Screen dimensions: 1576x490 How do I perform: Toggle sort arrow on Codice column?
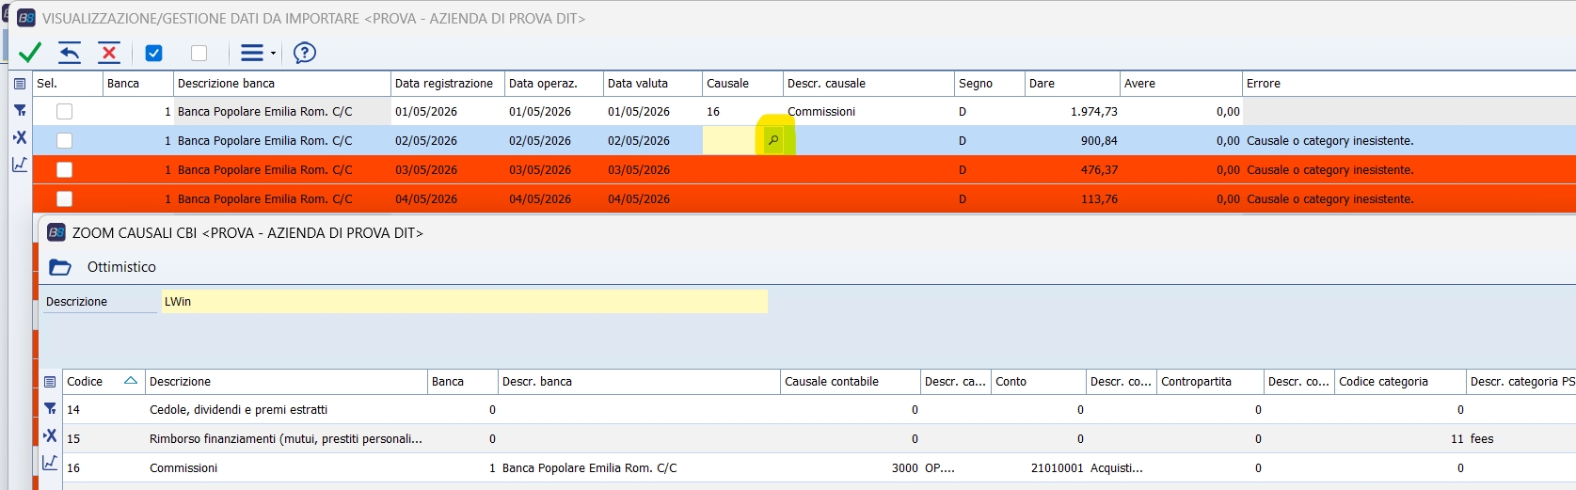pos(131,381)
